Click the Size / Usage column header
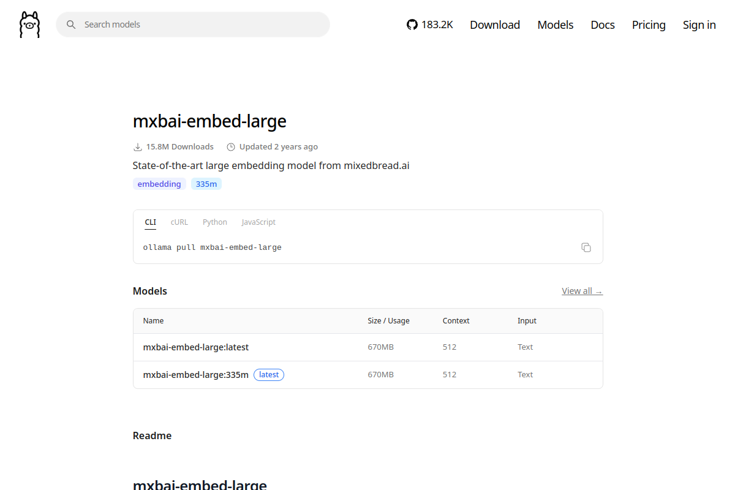 click(x=389, y=321)
